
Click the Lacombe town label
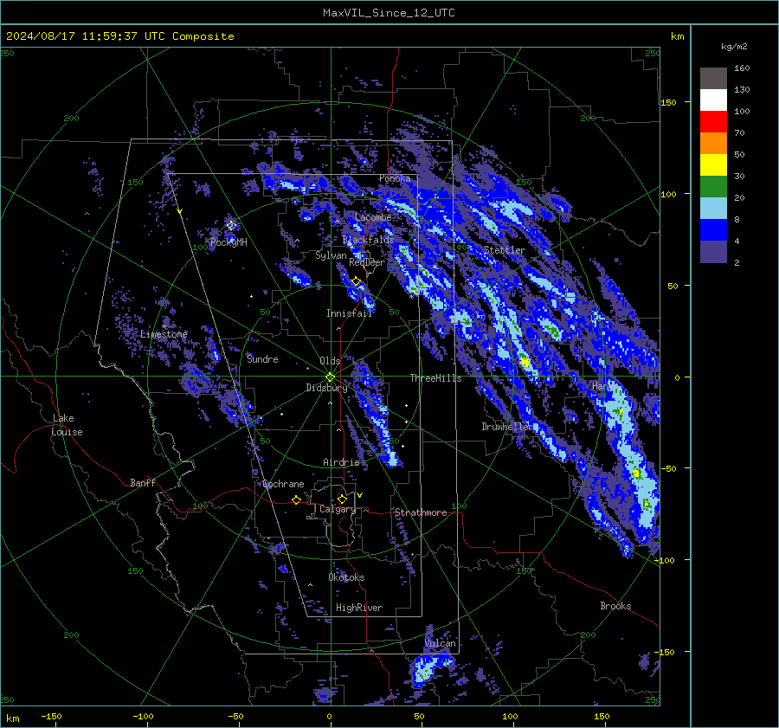coord(373,217)
